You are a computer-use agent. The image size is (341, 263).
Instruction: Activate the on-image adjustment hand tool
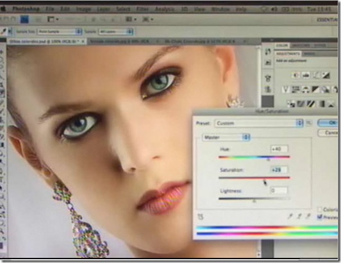point(200,217)
